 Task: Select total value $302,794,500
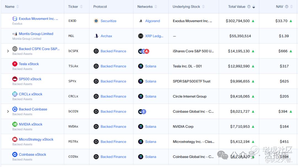pyautogui.click(x=238, y=21)
